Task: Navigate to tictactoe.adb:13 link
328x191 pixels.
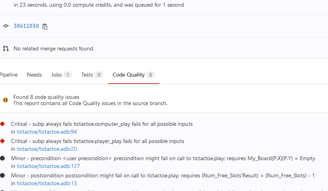Action: click(47, 183)
